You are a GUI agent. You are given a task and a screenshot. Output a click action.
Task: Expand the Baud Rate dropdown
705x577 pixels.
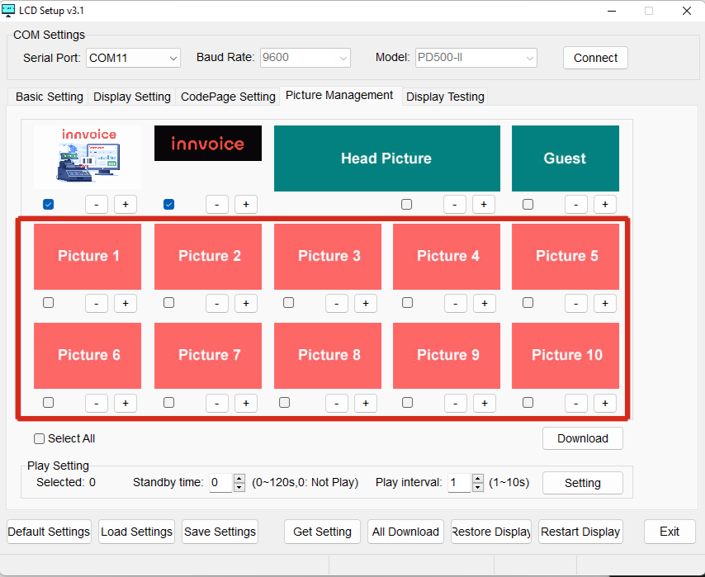[x=305, y=58]
